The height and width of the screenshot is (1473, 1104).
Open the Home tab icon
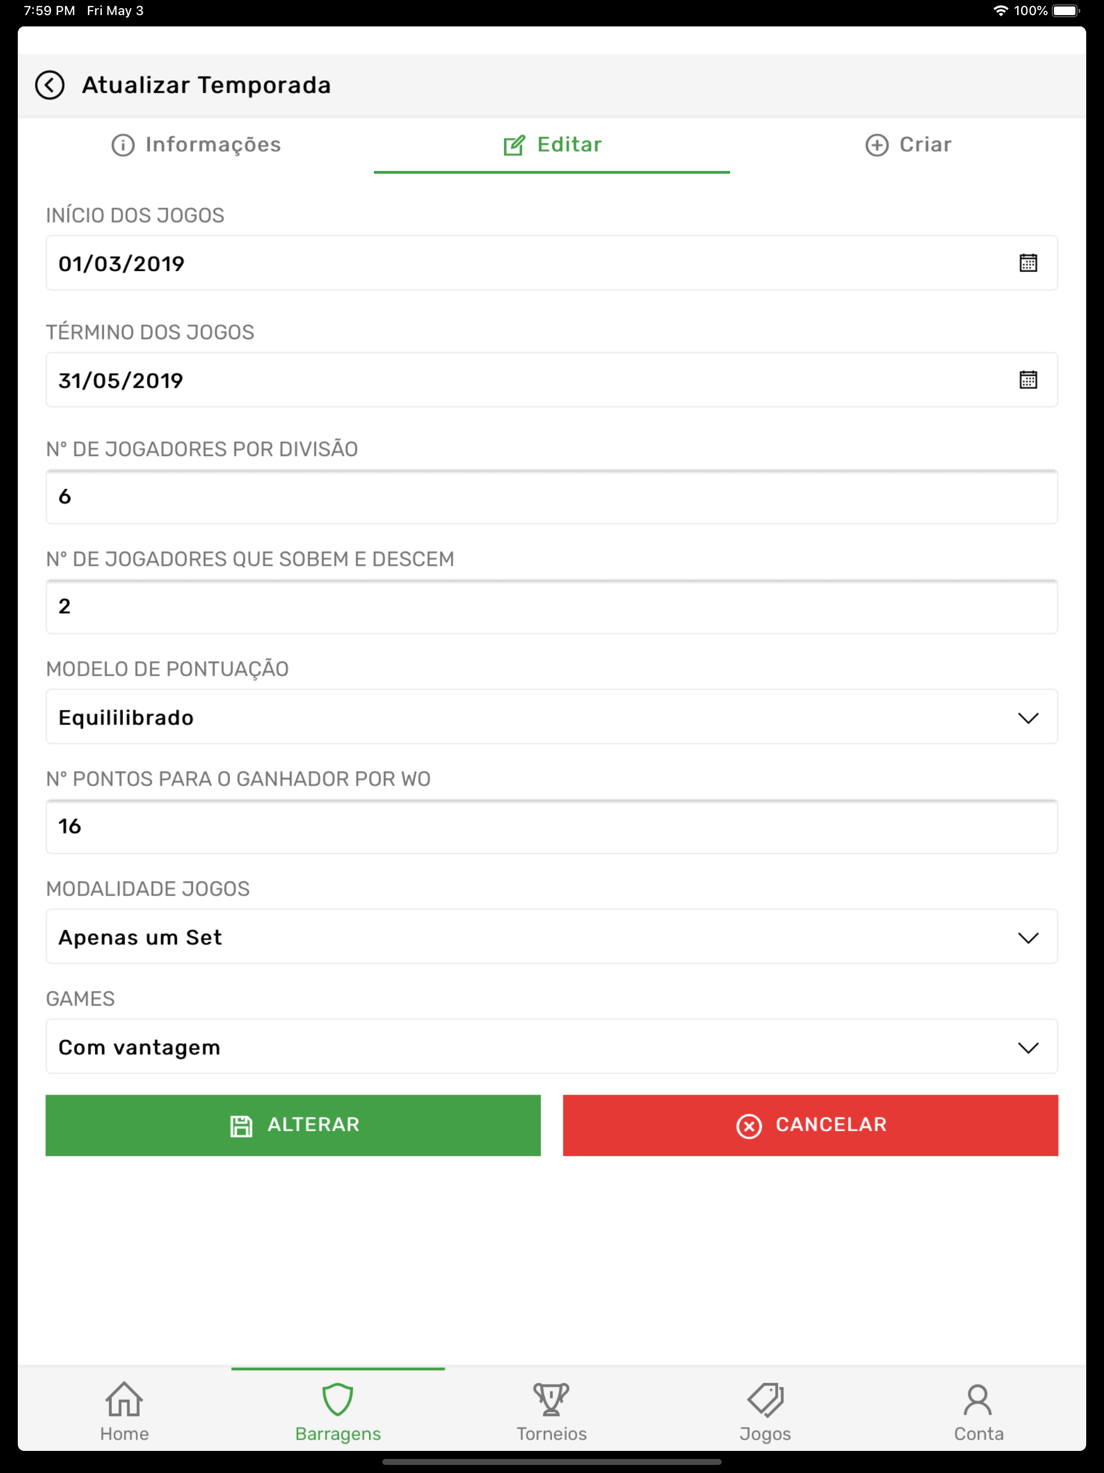(x=125, y=1399)
